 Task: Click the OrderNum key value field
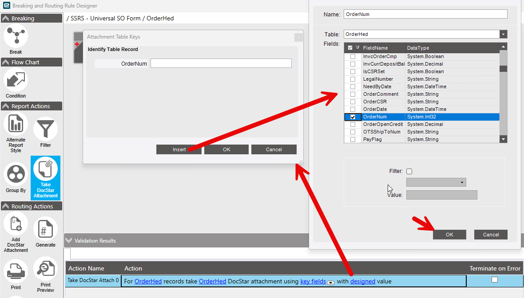click(221, 63)
